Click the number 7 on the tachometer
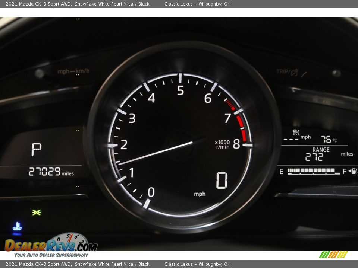The image size is (358, 268). pos(227,118)
